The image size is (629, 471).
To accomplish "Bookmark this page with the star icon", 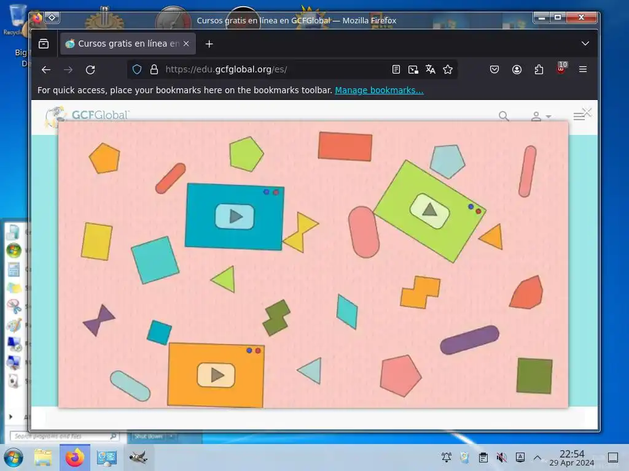I will tap(448, 70).
